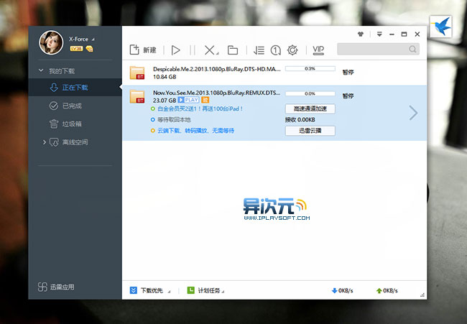
Task: Open the 计划任务 scheduled tasks dropdown
Action: click(x=205, y=290)
